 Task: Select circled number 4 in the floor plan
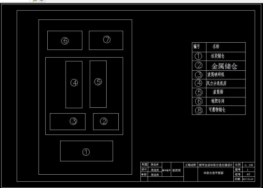tap(74, 83)
